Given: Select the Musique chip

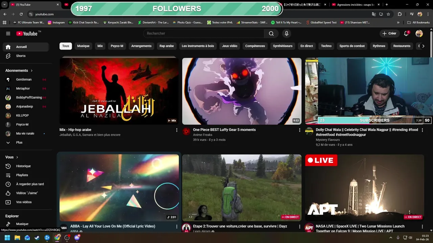Looking at the screenshot, I should 83,46.
